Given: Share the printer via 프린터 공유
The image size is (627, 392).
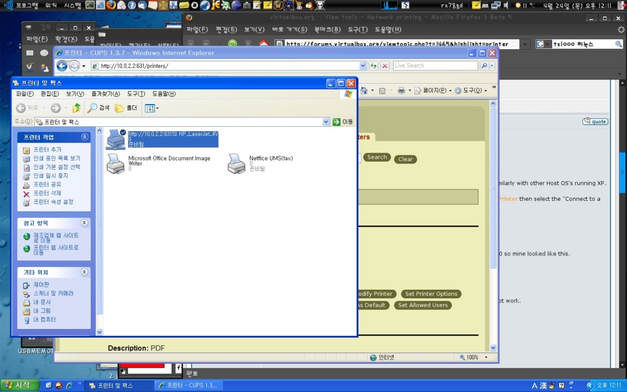Looking at the screenshot, I should point(47,184).
